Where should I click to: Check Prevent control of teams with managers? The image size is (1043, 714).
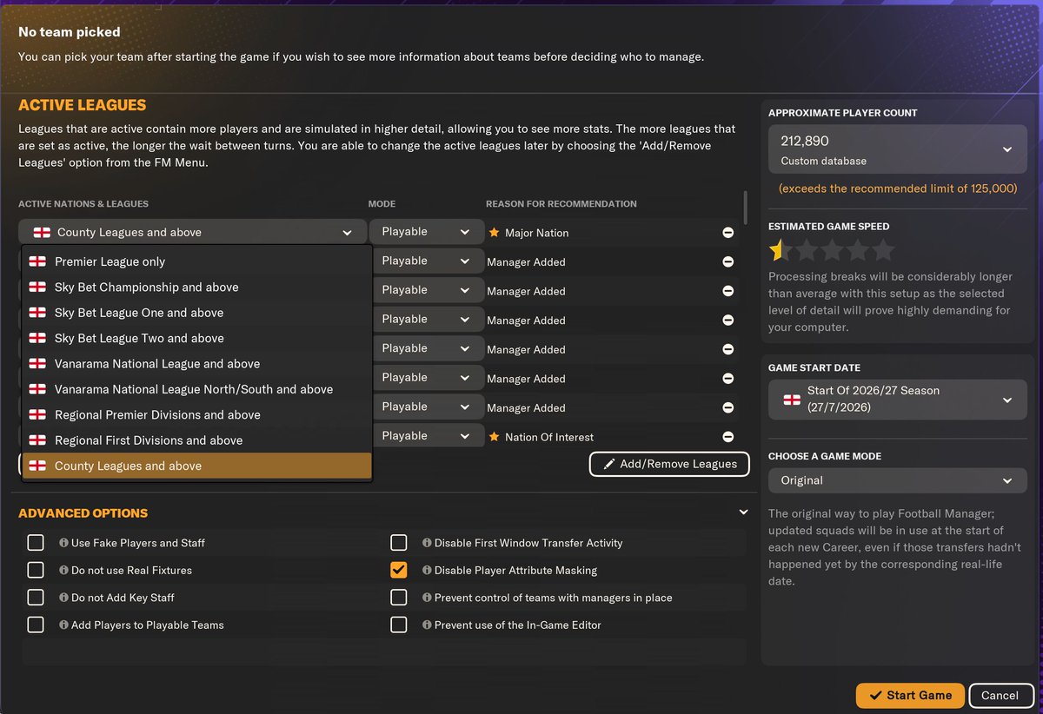click(x=399, y=598)
